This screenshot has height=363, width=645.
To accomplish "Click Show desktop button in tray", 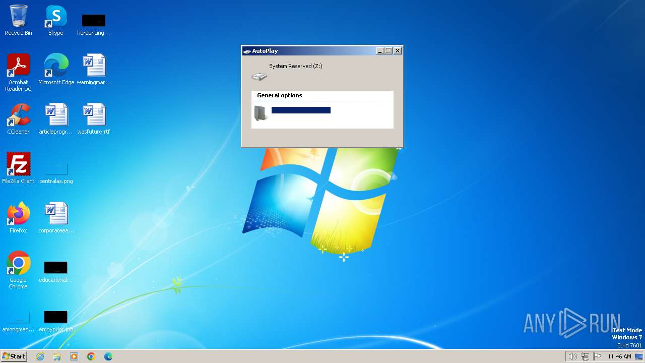I will (x=639, y=356).
